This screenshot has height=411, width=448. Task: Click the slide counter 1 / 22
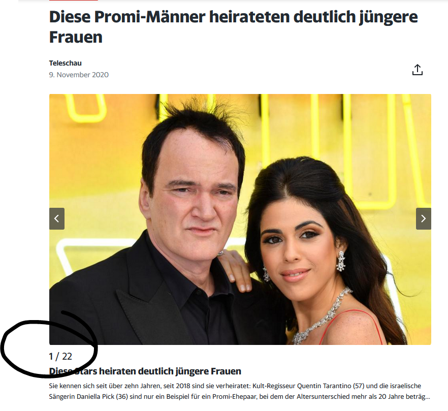60,357
